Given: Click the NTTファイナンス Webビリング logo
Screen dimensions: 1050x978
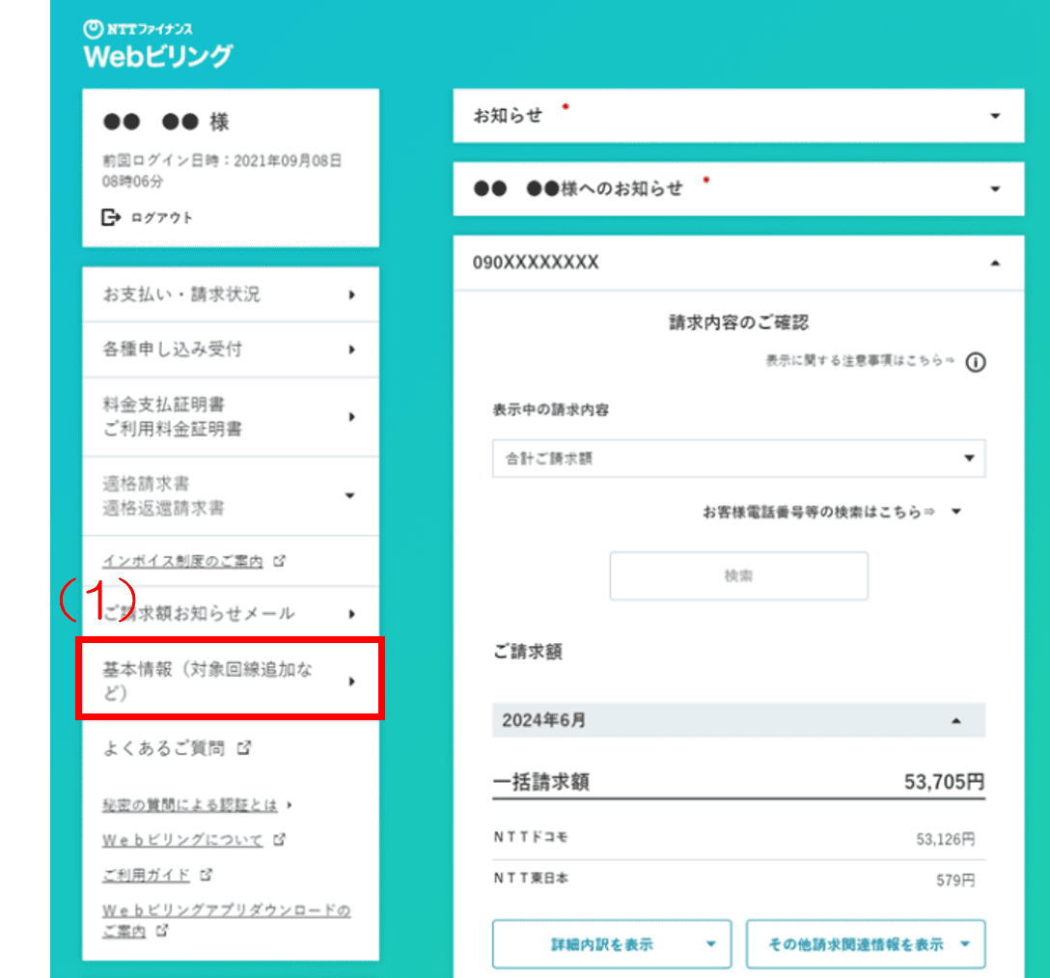Looking at the screenshot, I should coord(157,45).
